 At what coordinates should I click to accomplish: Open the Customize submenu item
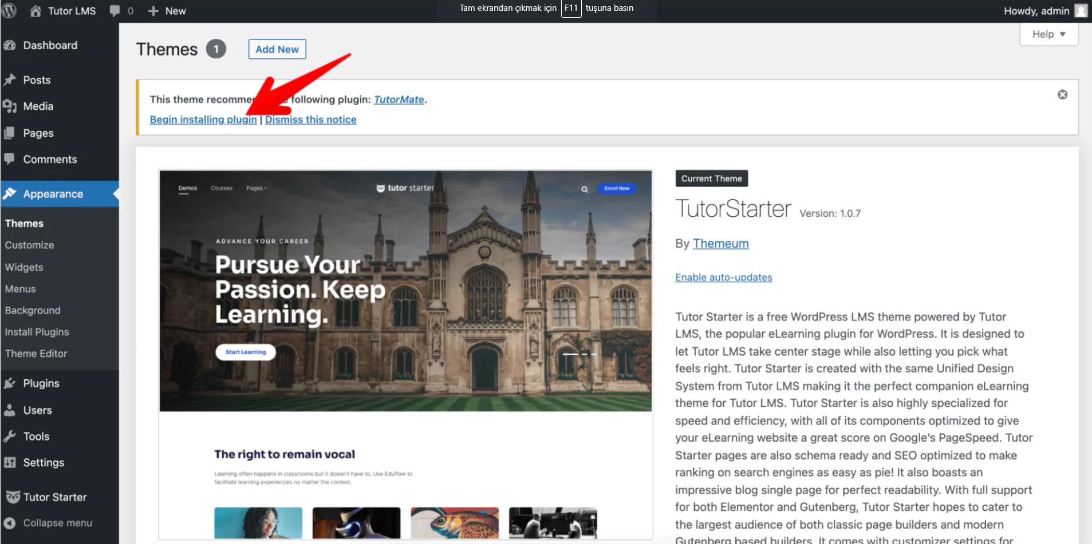(x=29, y=245)
